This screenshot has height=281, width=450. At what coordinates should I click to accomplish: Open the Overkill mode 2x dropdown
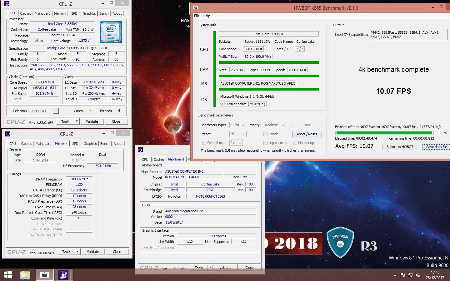pyautogui.click(x=236, y=143)
